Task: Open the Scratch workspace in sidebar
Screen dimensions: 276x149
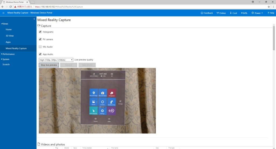Action: tap(6, 64)
